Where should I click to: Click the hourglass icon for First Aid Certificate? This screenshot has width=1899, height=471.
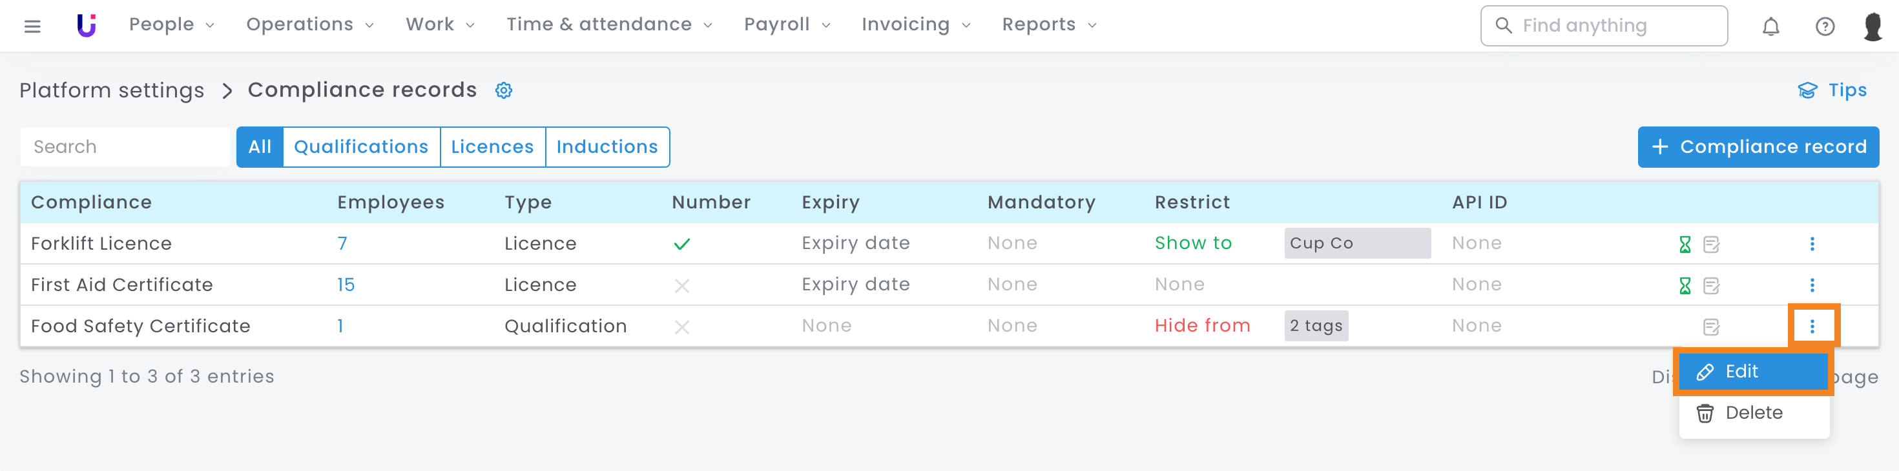point(1685,286)
